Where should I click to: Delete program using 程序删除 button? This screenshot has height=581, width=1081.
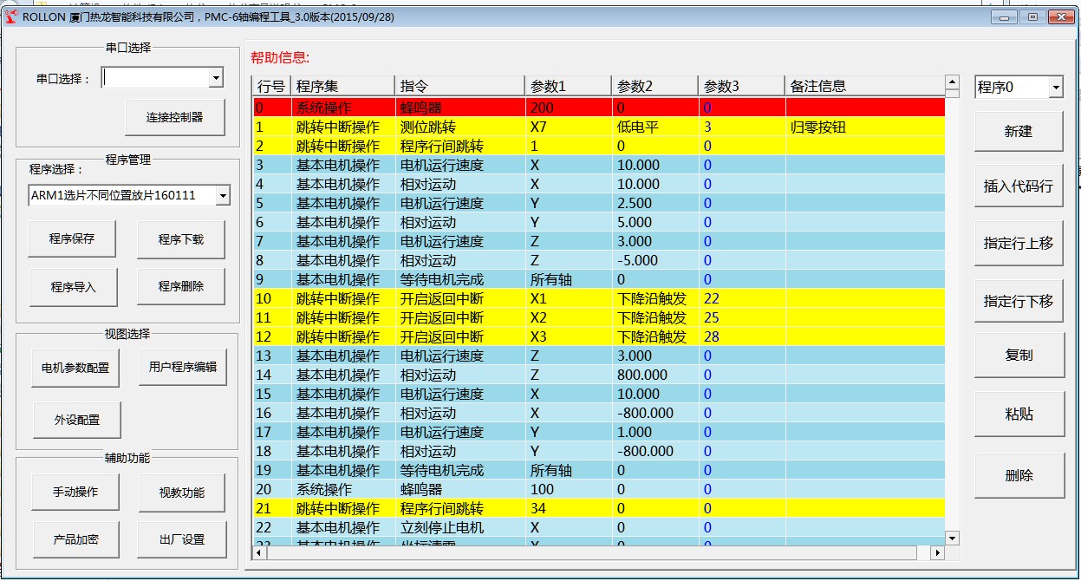181,286
